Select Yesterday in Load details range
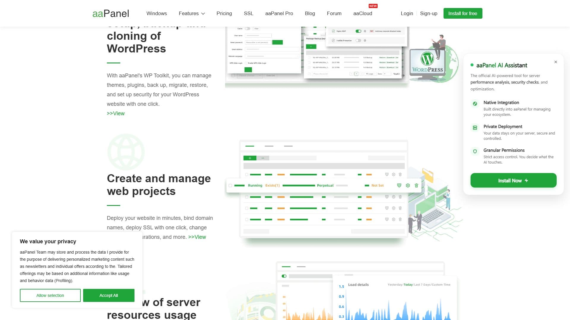The height and width of the screenshot is (320, 570). tap(395, 285)
